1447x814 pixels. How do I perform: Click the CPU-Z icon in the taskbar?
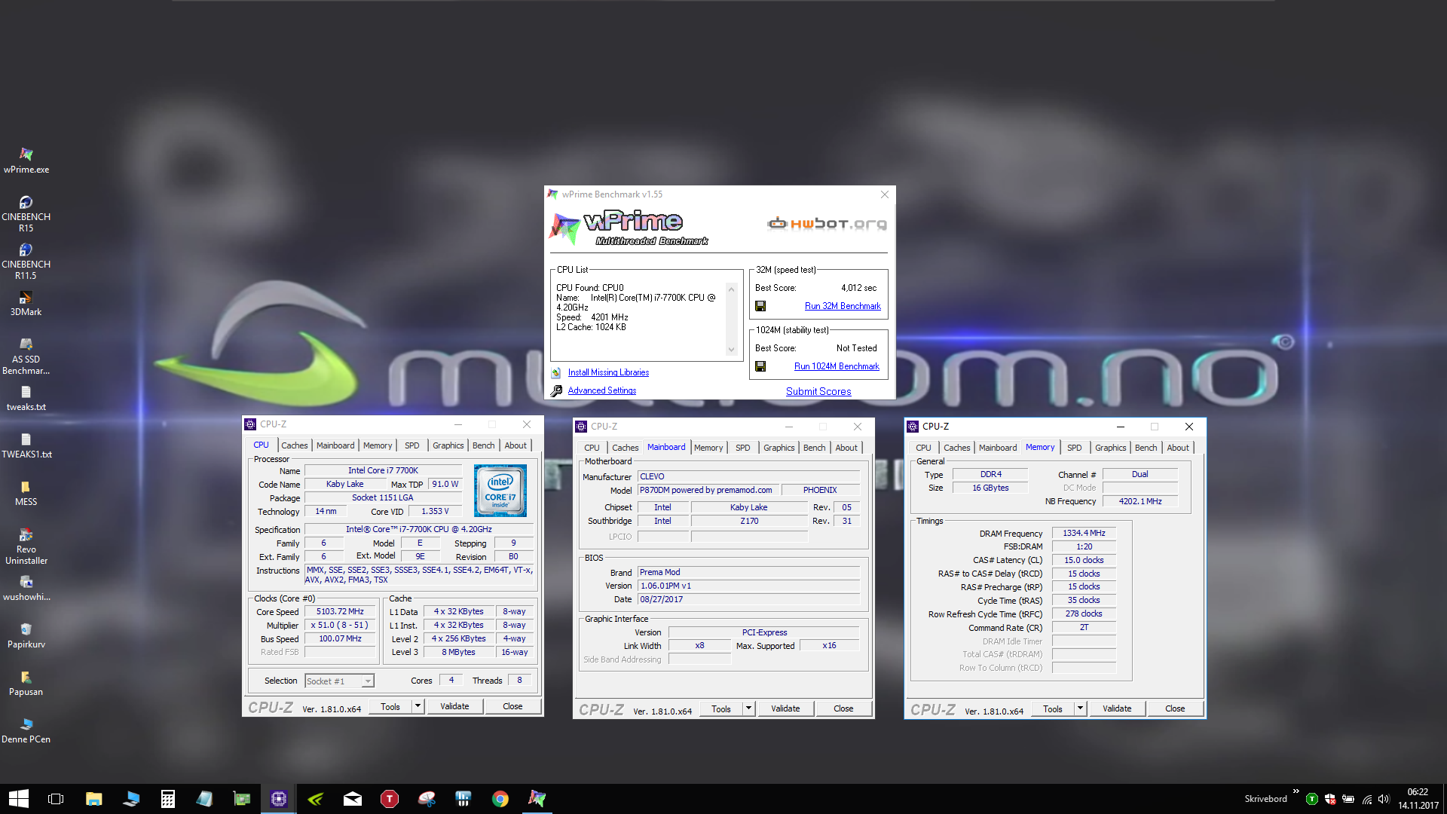[279, 799]
